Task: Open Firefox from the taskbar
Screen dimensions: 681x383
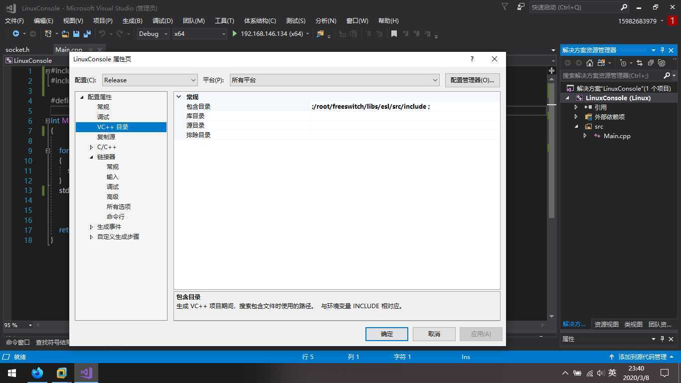Action: pyautogui.click(x=37, y=373)
